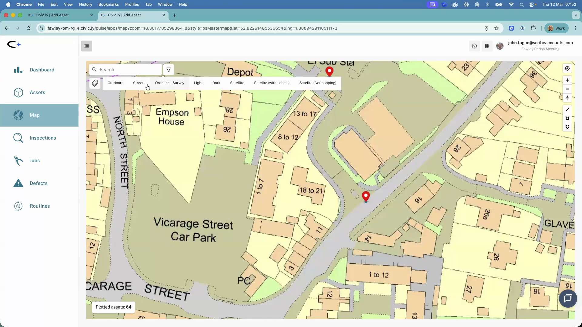Open the apps grid menu near profile
Screen dimensions: 582x327
click(487, 46)
